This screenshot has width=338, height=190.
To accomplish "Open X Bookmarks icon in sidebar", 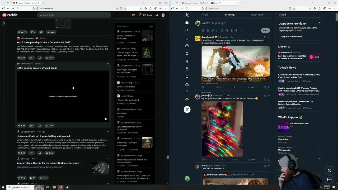I will click(x=187, y=77).
